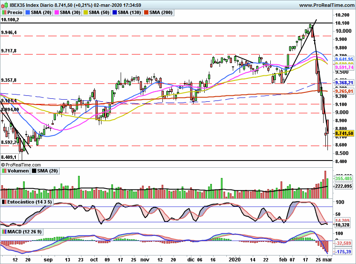Click the 2020 year label on time axis
356x264 pixels.
[x=234, y=260]
